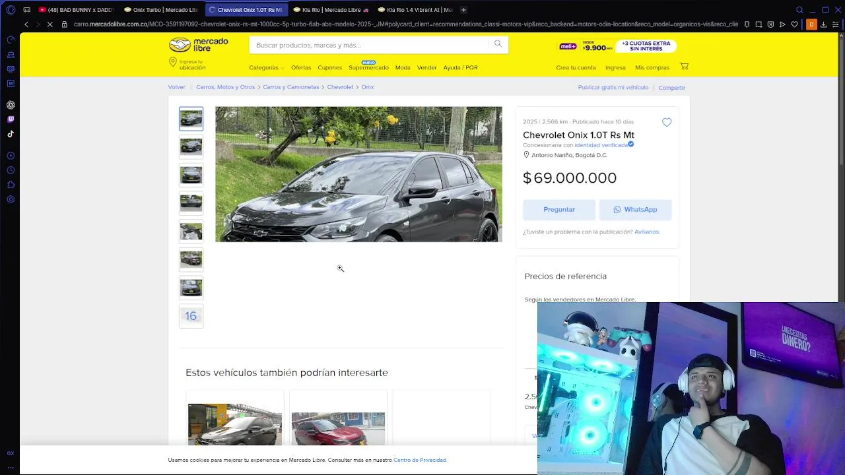Click the GX corner icon in the sidebar
The image size is (845, 475).
coord(11,453)
